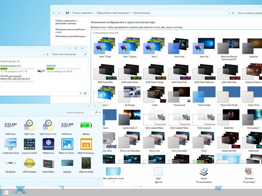Click the Поиск: Этот компьютер search box
This screenshot has height=196, width=262.
coord(68,54)
